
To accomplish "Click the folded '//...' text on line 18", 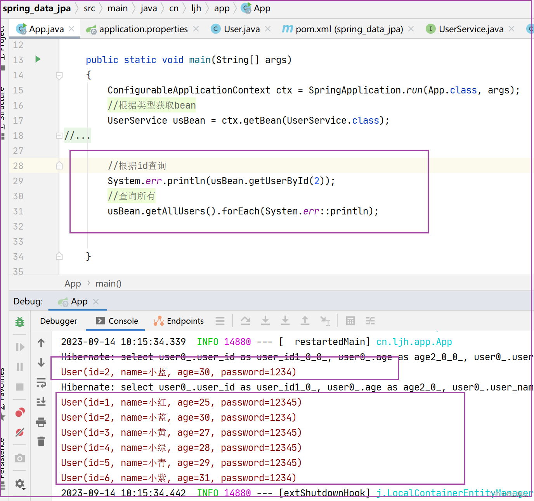I will (77, 136).
